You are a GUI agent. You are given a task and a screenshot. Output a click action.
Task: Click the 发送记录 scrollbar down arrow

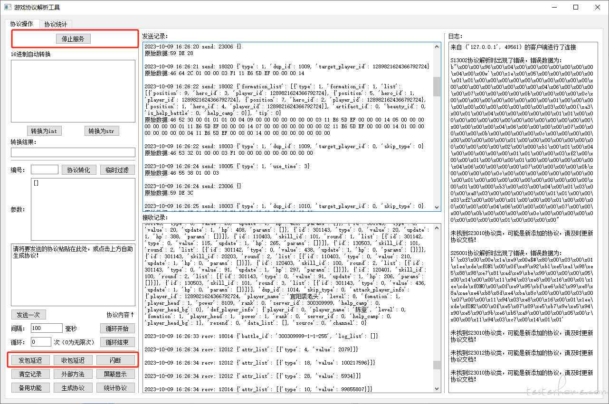437,207
